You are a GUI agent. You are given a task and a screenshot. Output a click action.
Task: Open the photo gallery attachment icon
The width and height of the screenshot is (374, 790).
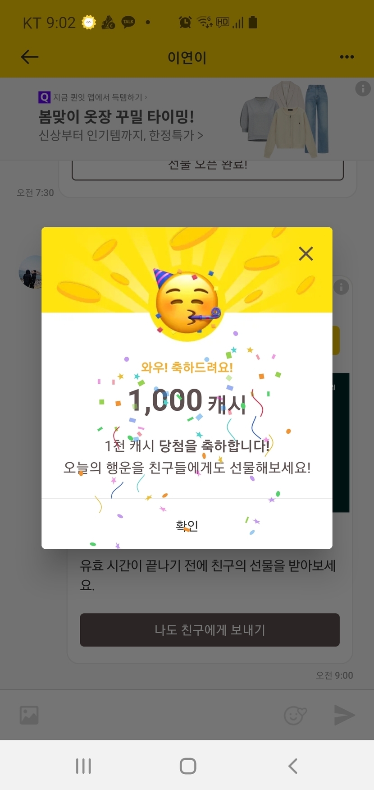[x=29, y=715]
